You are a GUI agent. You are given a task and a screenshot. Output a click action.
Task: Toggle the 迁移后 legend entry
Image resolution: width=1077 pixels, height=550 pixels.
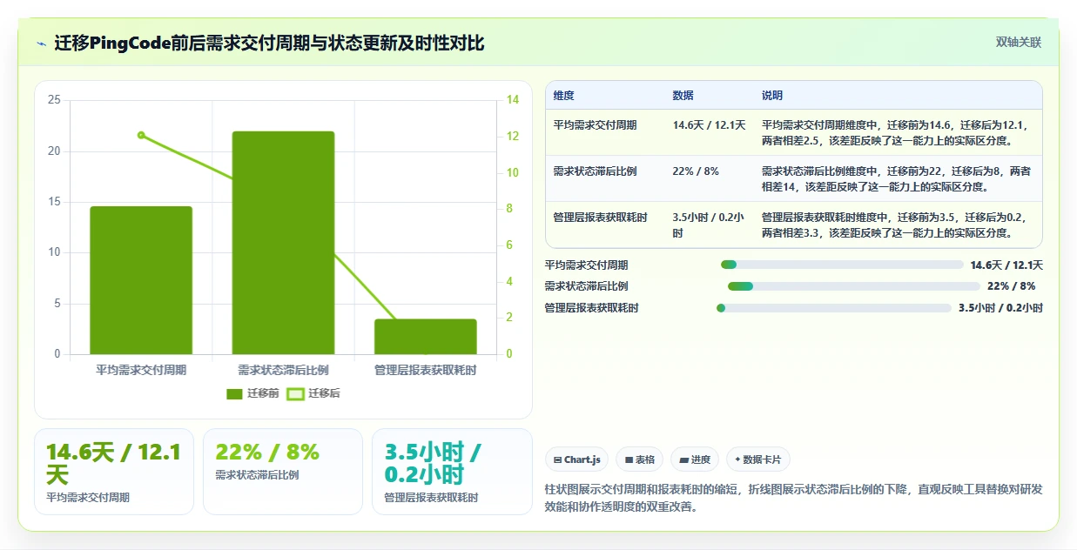[313, 393]
